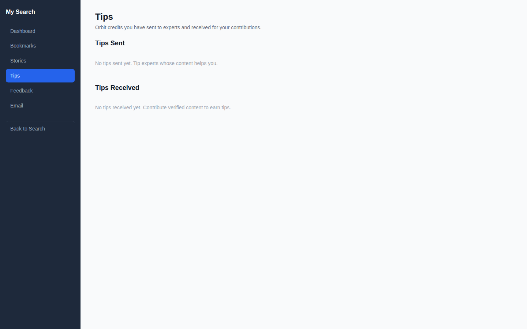This screenshot has width=527, height=329.
Task: Click the Back to Search link
Action: point(40,129)
